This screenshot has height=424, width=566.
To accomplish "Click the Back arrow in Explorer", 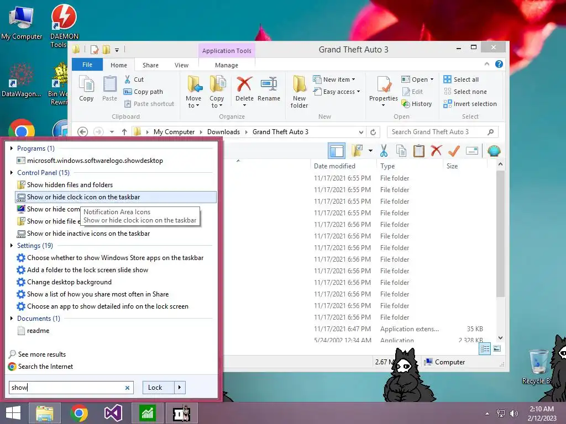I will [x=82, y=132].
